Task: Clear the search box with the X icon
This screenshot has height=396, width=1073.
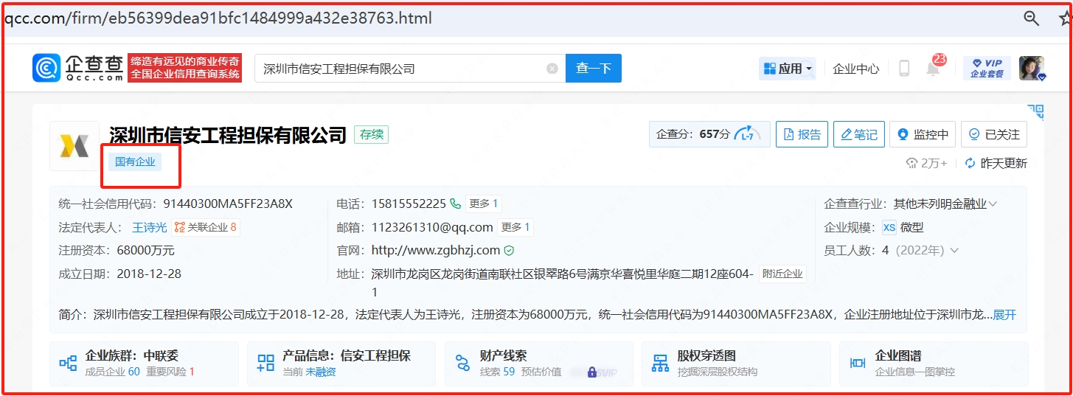Action: click(x=552, y=69)
